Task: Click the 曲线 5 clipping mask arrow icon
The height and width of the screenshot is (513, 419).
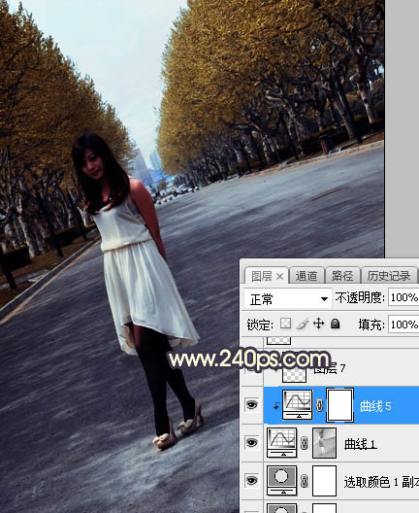Action: pos(276,406)
